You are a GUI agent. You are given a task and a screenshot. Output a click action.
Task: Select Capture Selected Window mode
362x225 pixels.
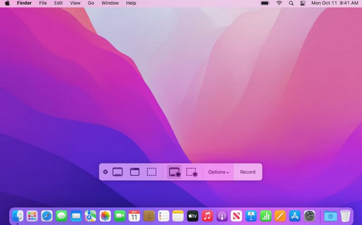tap(134, 172)
